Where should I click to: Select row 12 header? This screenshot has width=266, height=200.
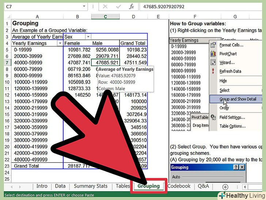point(6,95)
